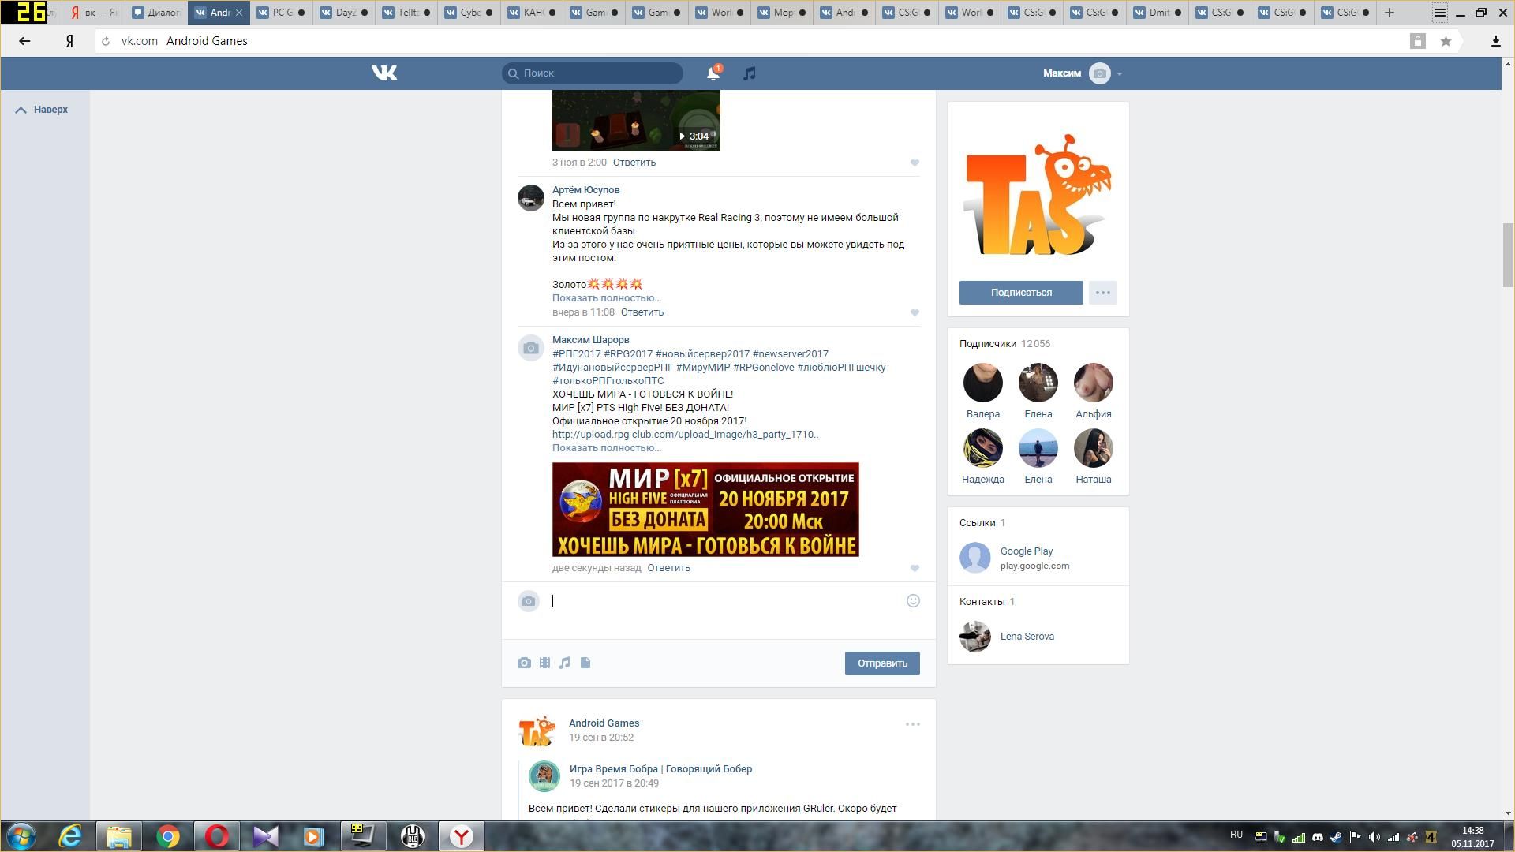The height and width of the screenshot is (852, 1515).
Task: Go to the VK logo home
Action: [384, 73]
